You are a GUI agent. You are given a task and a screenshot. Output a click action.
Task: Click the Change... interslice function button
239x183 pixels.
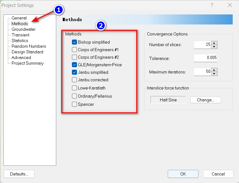point(205,100)
